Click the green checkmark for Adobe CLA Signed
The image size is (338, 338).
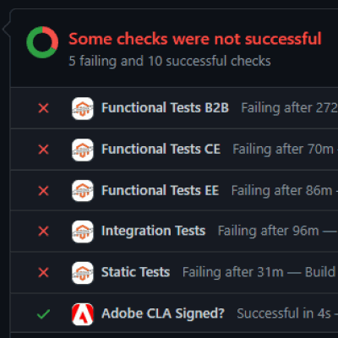coord(43,314)
